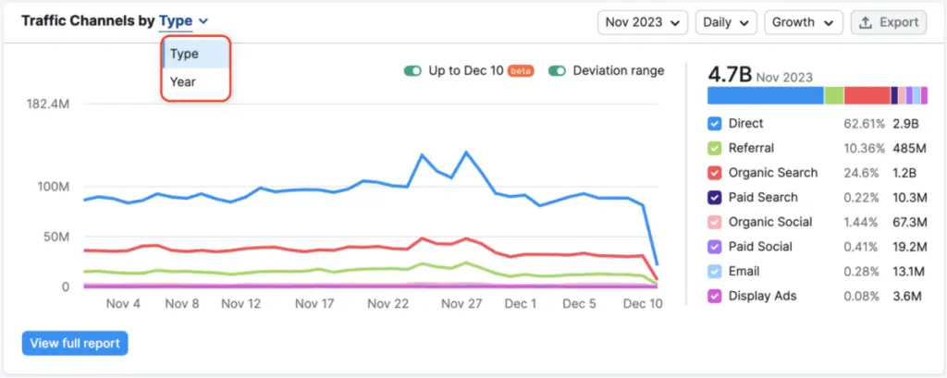Uncheck the Direct channel checkbox
The height and width of the screenshot is (378, 947).
coord(714,124)
